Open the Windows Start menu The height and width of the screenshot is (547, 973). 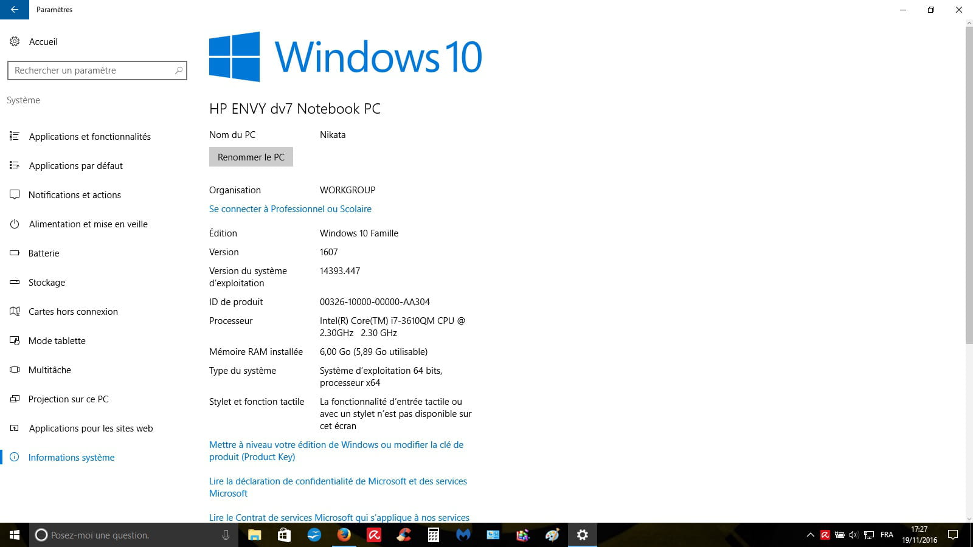(x=15, y=535)
